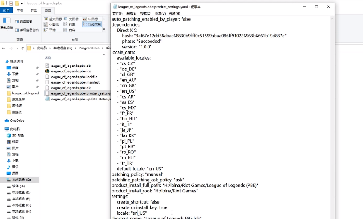Open OneDrive in sidebar

point(15,120)
